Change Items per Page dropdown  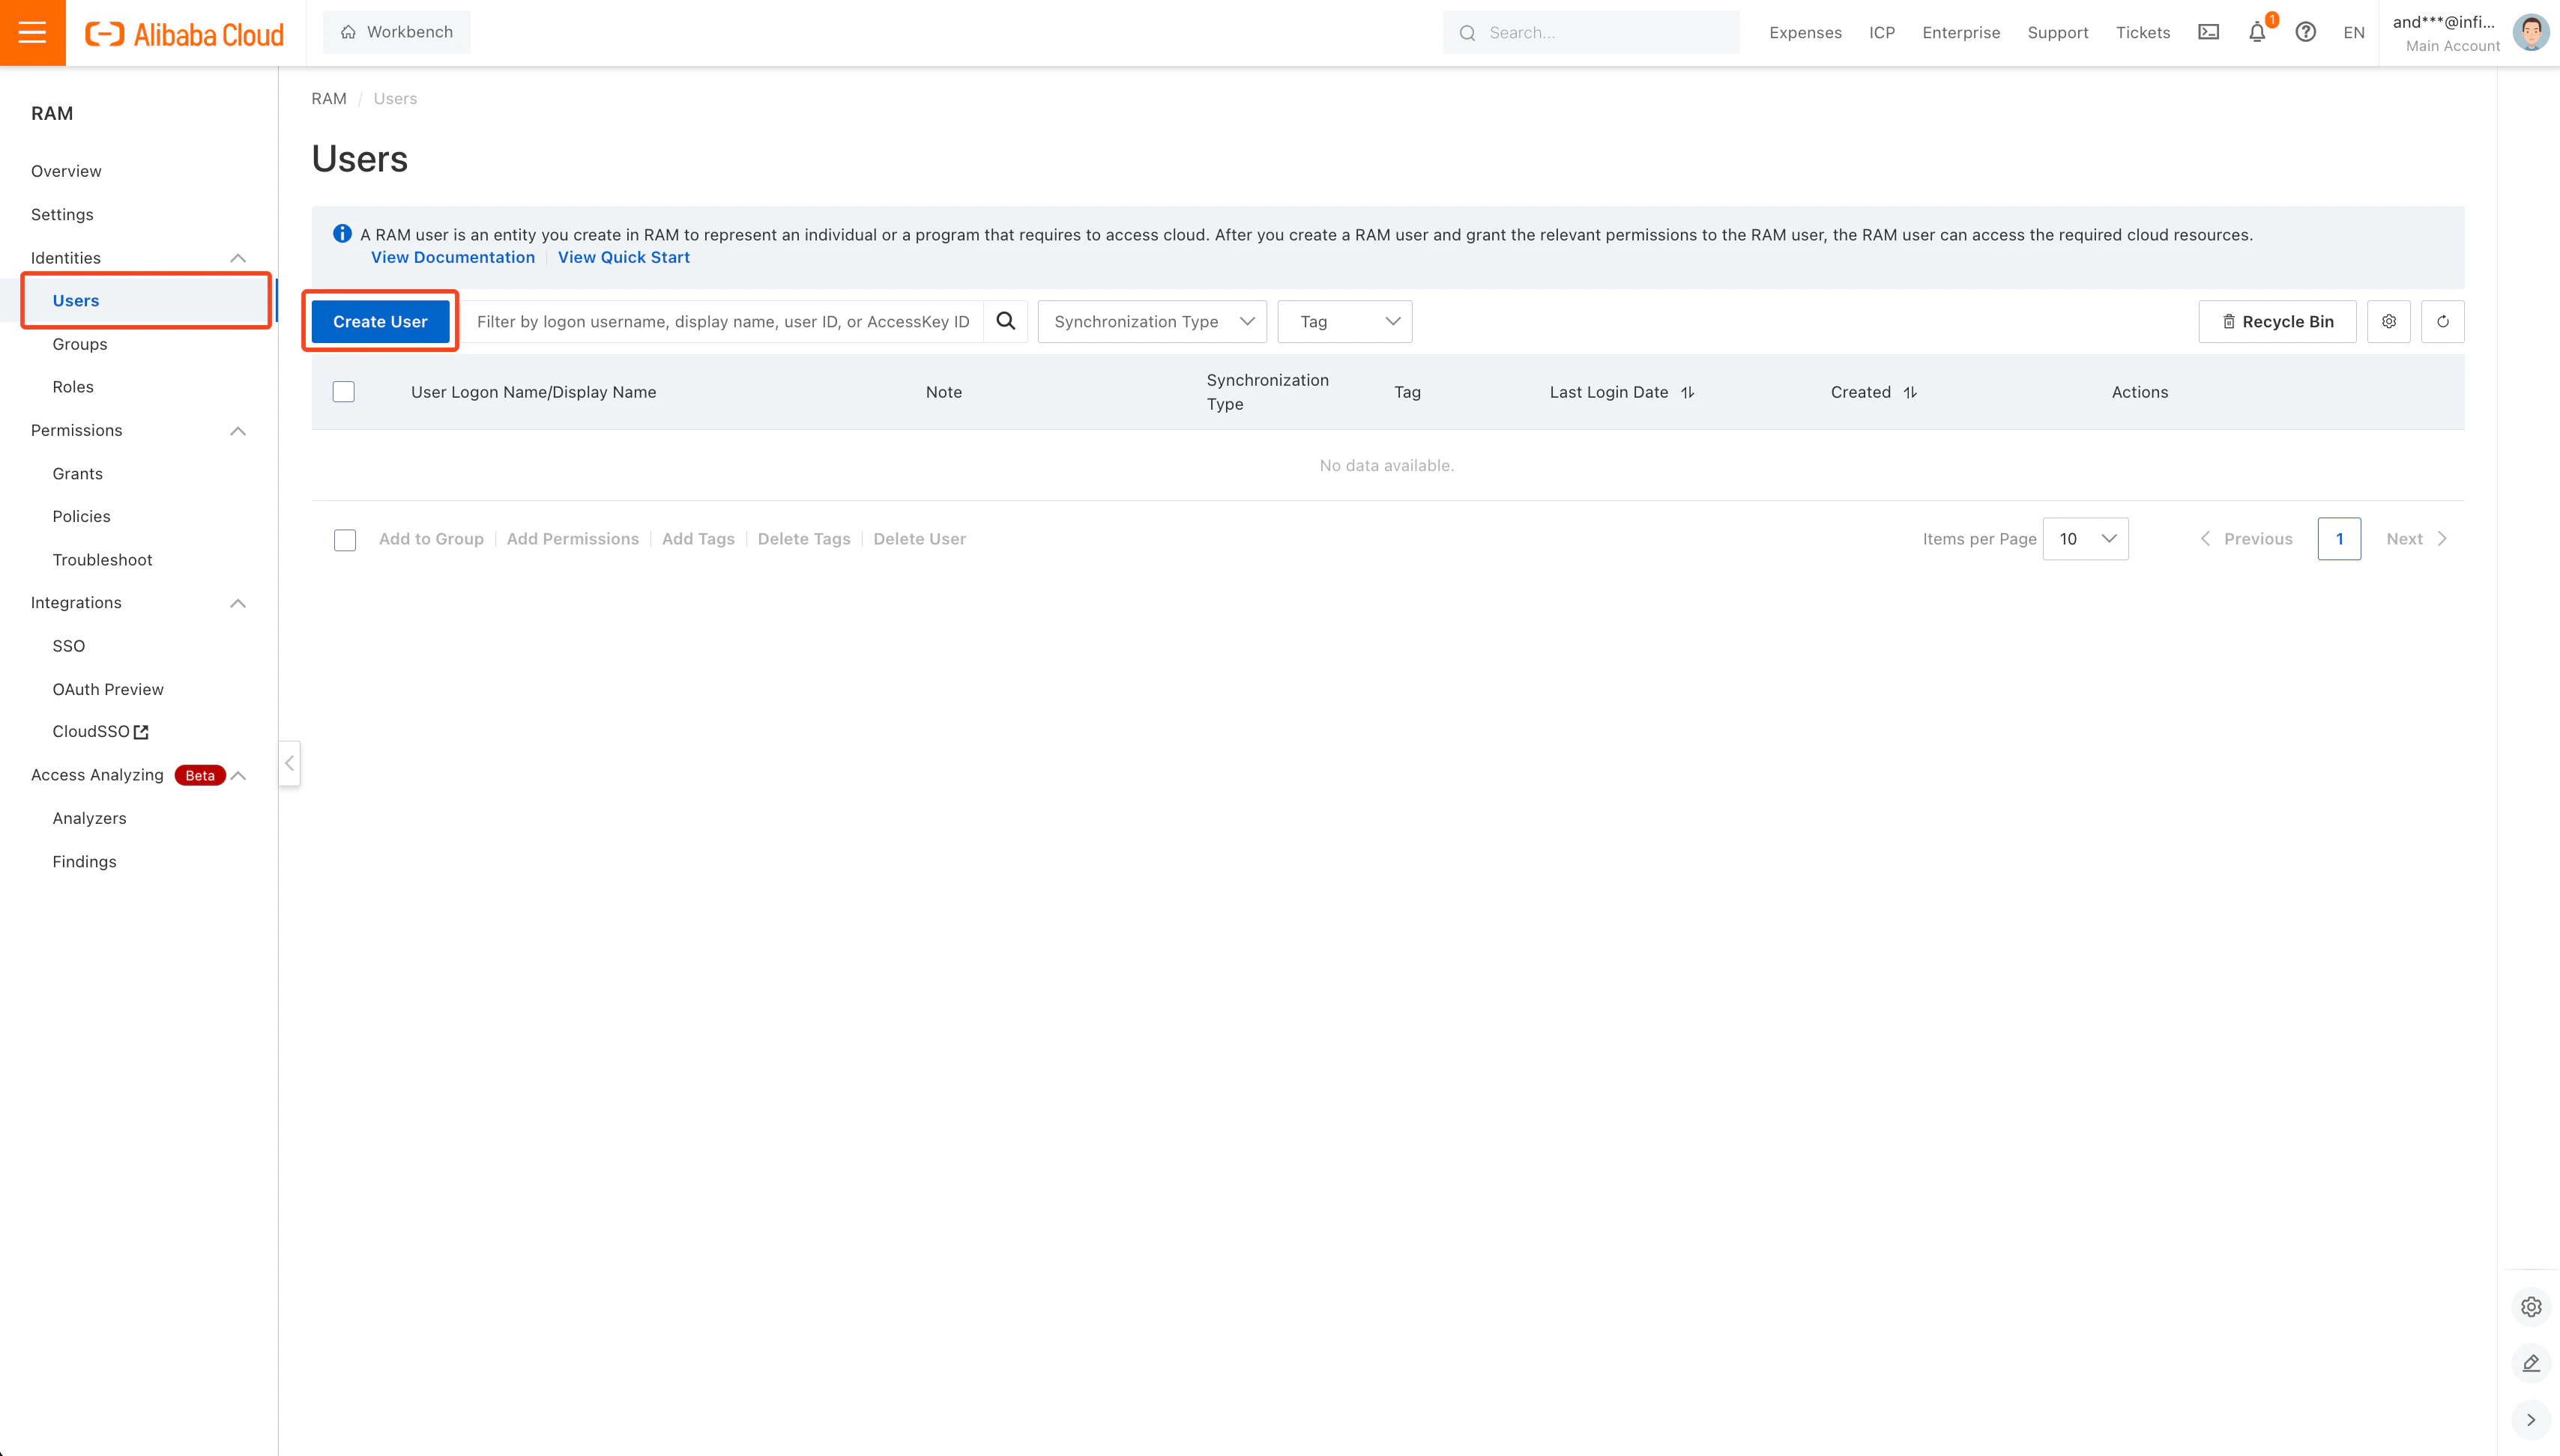pos(2086,539)
